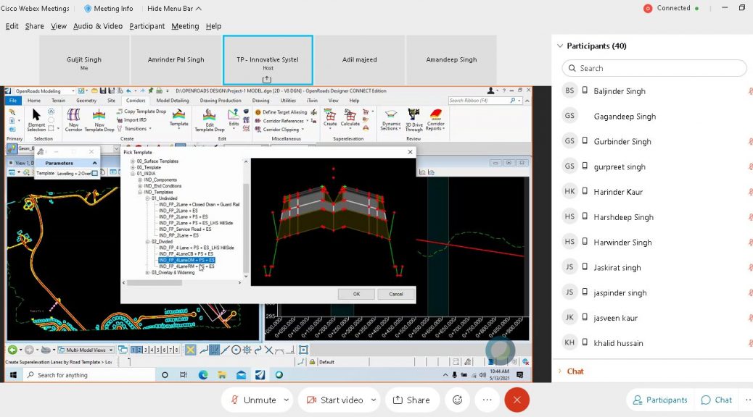Click the Chat button in bottom bar

point(717,400)
